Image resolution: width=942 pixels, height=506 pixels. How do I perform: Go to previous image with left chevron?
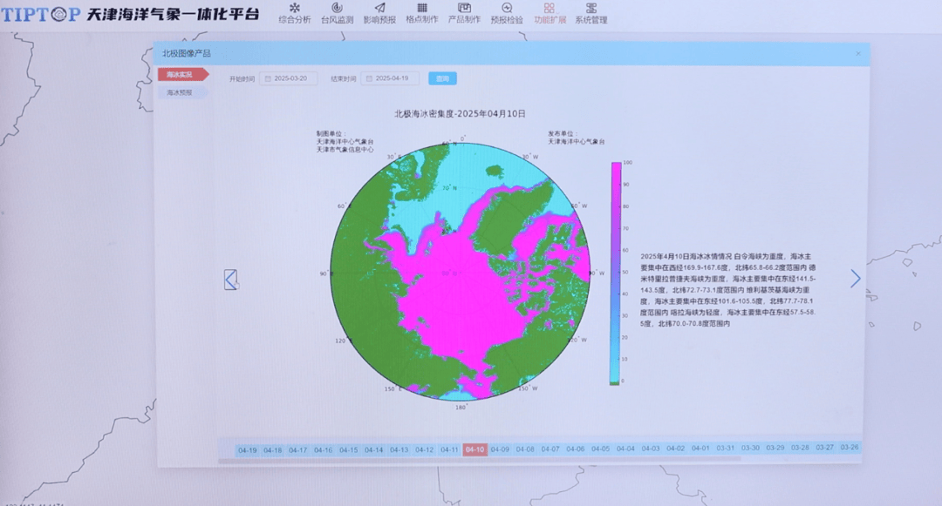point(230,280)
